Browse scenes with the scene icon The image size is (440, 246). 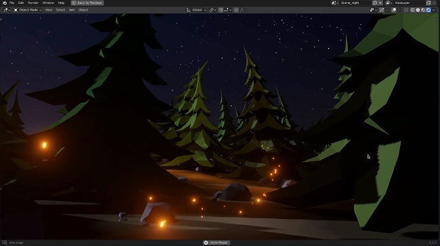click(335, 3)
